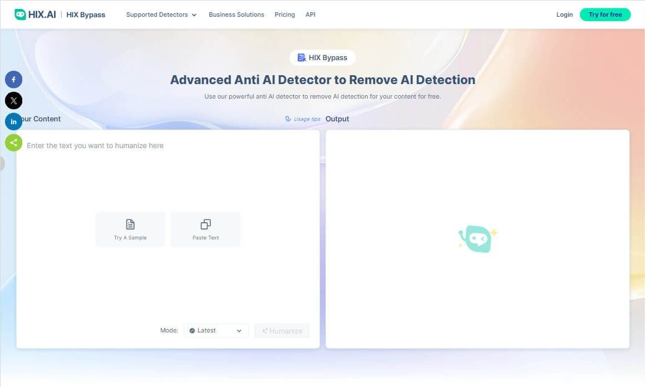This screenshot has height=387, width=645.
Task: Open the Usage tips link
Action: coord(303,119)
